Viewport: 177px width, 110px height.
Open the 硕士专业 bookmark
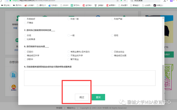6,6
